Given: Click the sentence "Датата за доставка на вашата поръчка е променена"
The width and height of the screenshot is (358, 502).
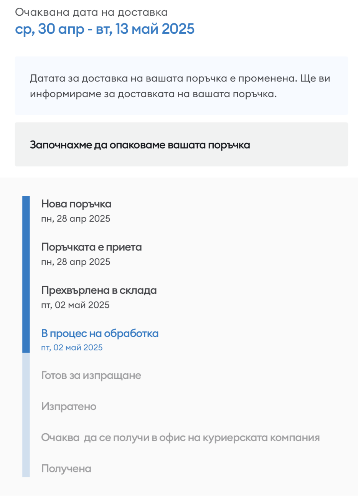Looking at the screenshot, I should coord(163,79).
